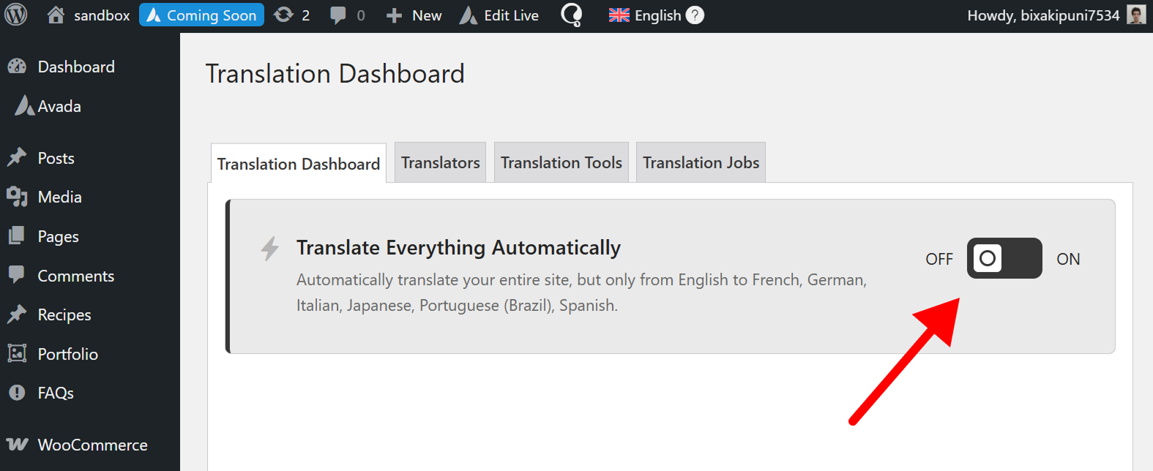The height and width of the screenshot is (471, 1153).
Task: Go to Recipes in the sidebar
Action: click(64, 314)
